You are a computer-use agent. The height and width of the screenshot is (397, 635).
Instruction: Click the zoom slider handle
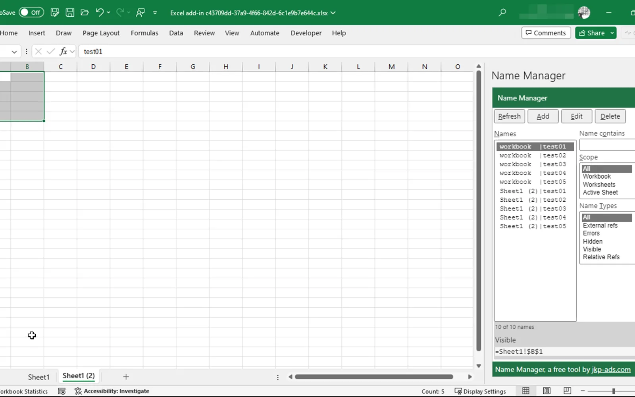pos(614,391)
